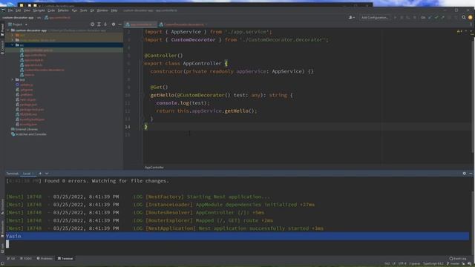Click the src breadcrumb in navigation bar
This screenshot has width=475, height=267.
point(39,18)
